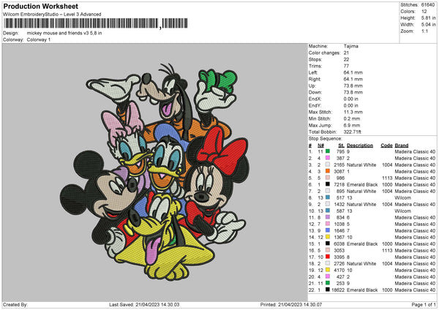
Task: Click the 'Last Saved: 21/04/2023' footer text
Action: coord(144,305)
